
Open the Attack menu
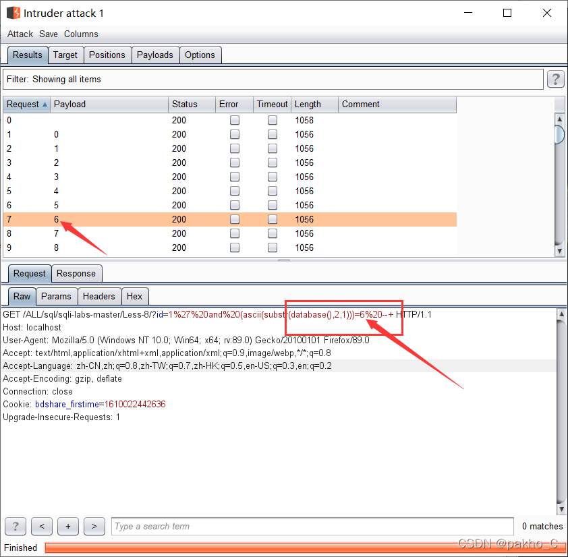point(20,34)
